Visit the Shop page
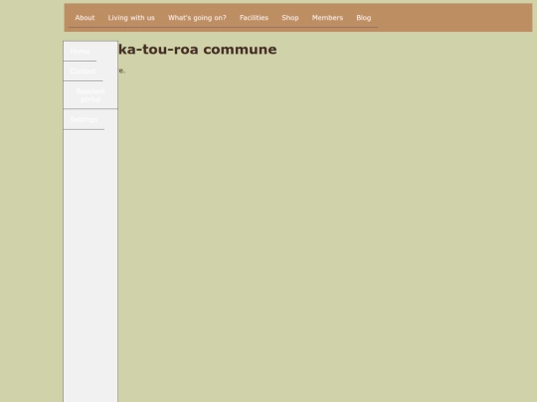 pyautogui.click(x=290, y=18)
